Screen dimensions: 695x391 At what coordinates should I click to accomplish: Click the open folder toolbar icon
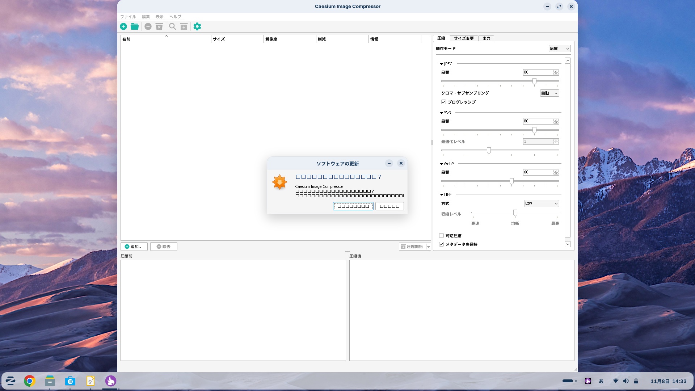click(135, 26)
